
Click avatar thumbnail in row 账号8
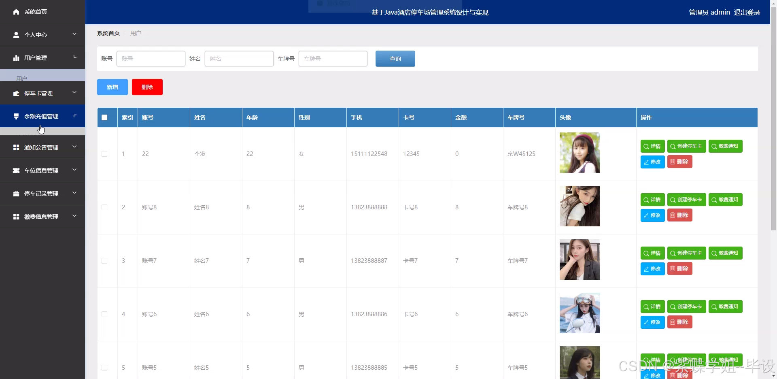pyautogui.click(x=580, y=206)
